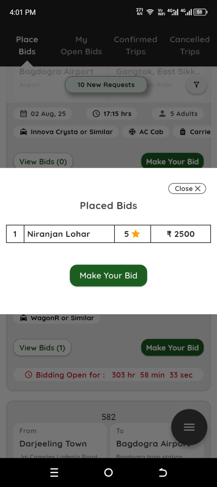Switch to My Open Bids tab
217x487 pixels.
pyautogui.click(x=81, y=46)
